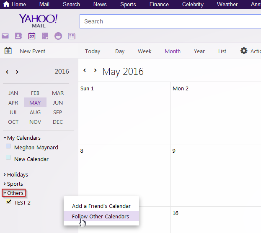Click the Yahoo Mail logo
This screenshot has height=233, width=261.
click(39, 20)
